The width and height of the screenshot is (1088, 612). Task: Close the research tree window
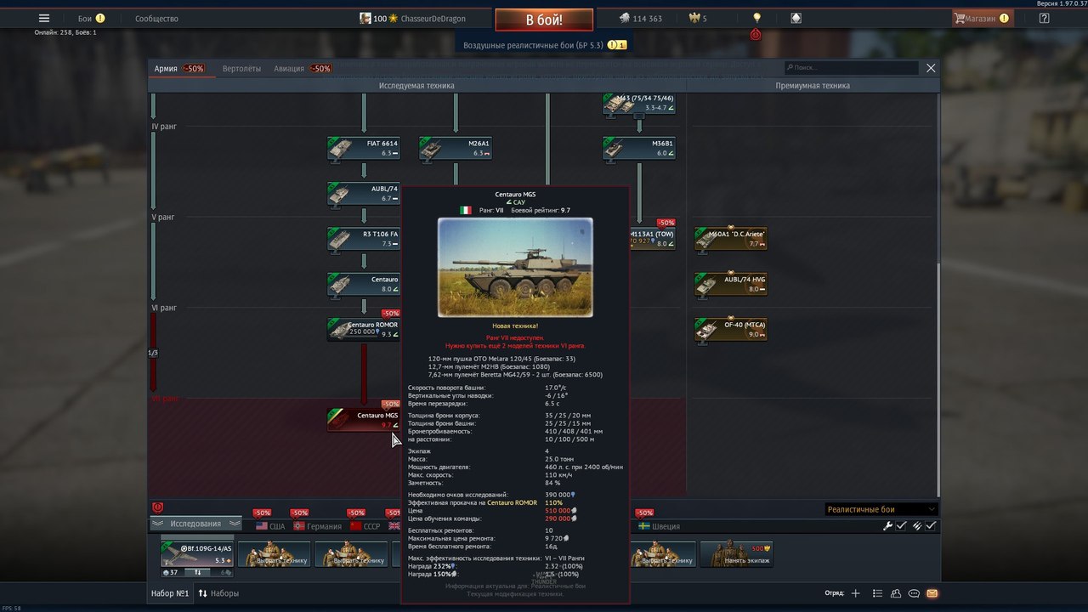pos(931,68)
